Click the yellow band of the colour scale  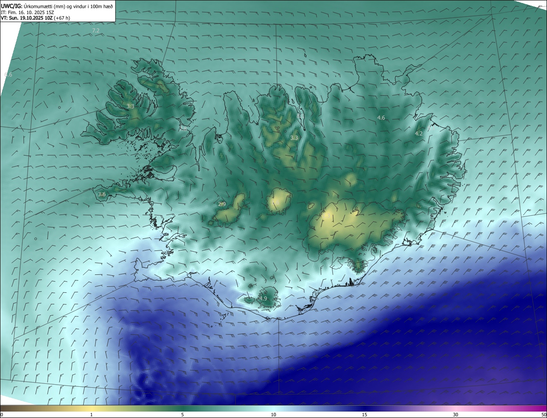pyautogui.click(x=91, y=408)
